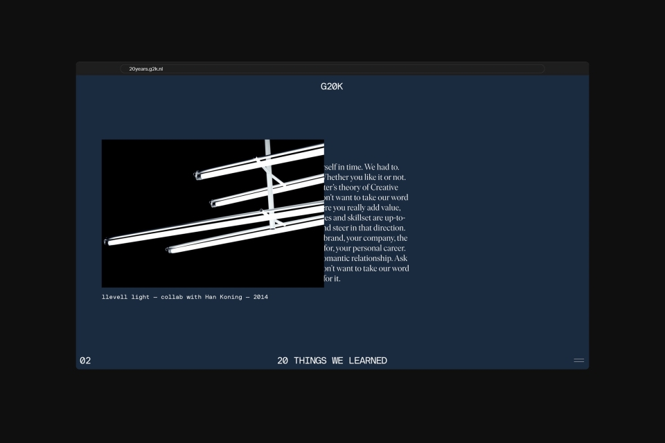Click the line "for, your personal career."
This screenshot has width=665, height=443.
click(365, 248)
